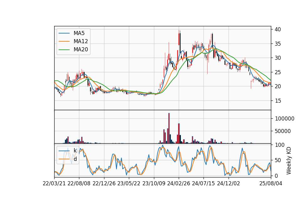Click the tallest volume bar above 100000
The image size is (301, 216).
coord(169,128)
